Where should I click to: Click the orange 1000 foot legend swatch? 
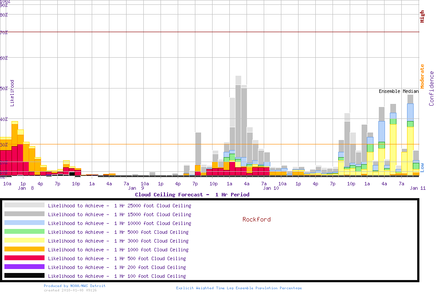tap(24, 249)
